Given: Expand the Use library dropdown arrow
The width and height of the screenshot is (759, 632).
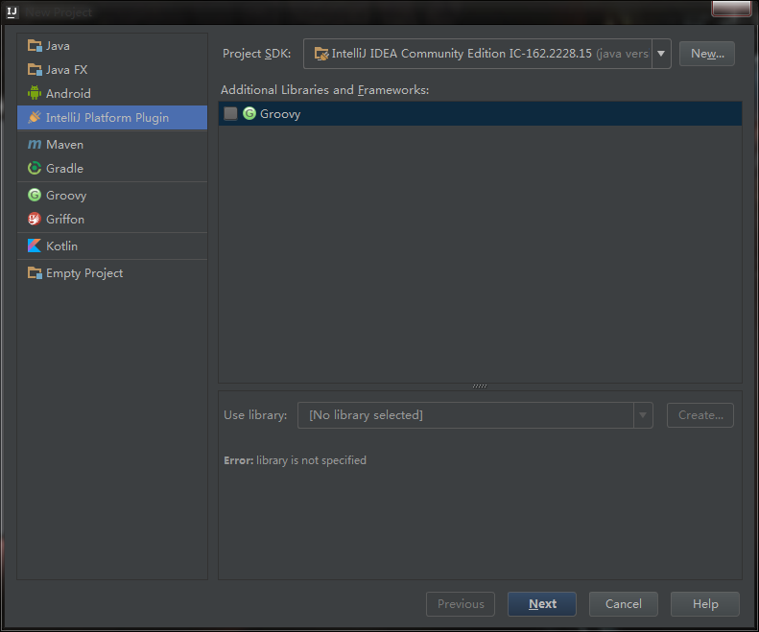Looking at the screenshot, I should click(643, 415).
